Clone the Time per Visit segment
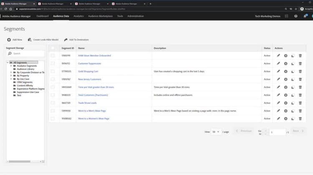This screenshot has width=313, height=175. coord(293,87)
